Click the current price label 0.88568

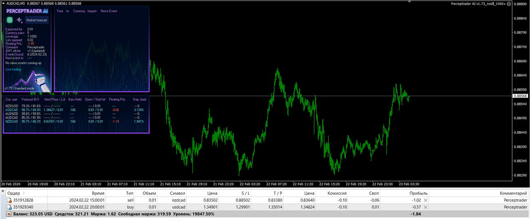point(520,96)
